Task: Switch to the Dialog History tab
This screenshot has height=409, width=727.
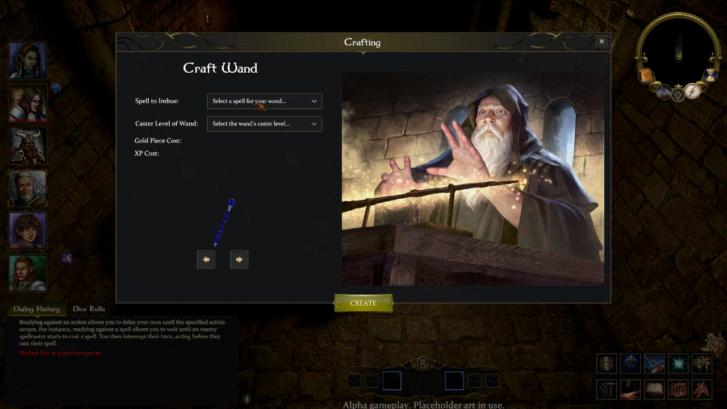Action: click(x=36, y=309)
